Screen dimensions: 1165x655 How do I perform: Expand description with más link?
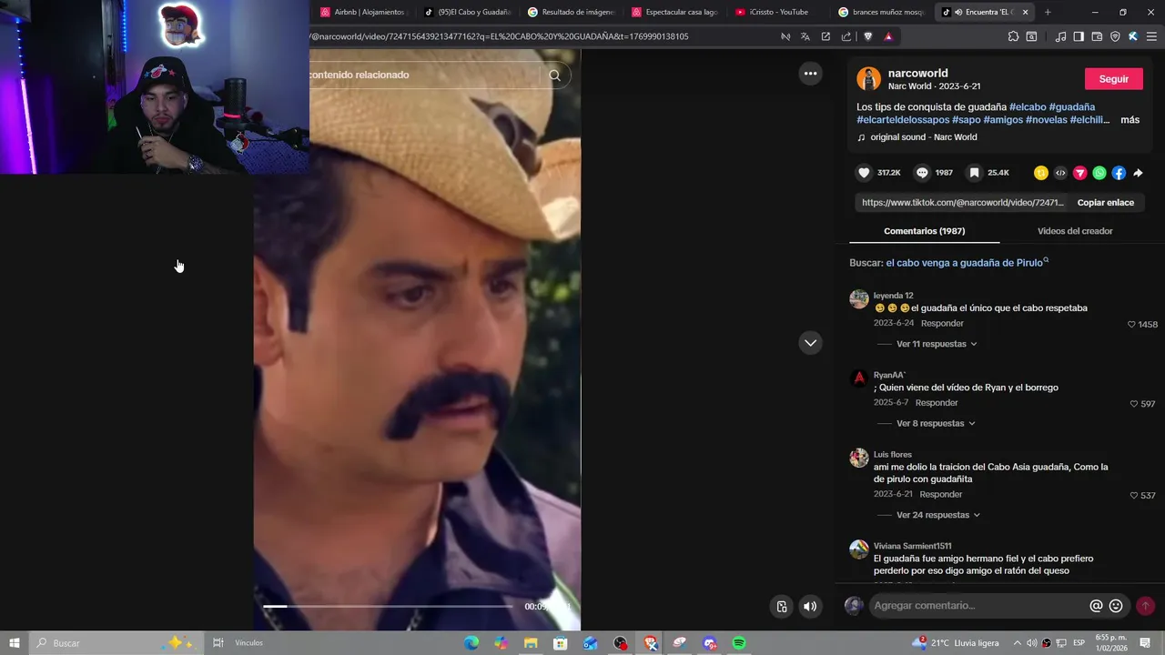[x=1130, y=120]
